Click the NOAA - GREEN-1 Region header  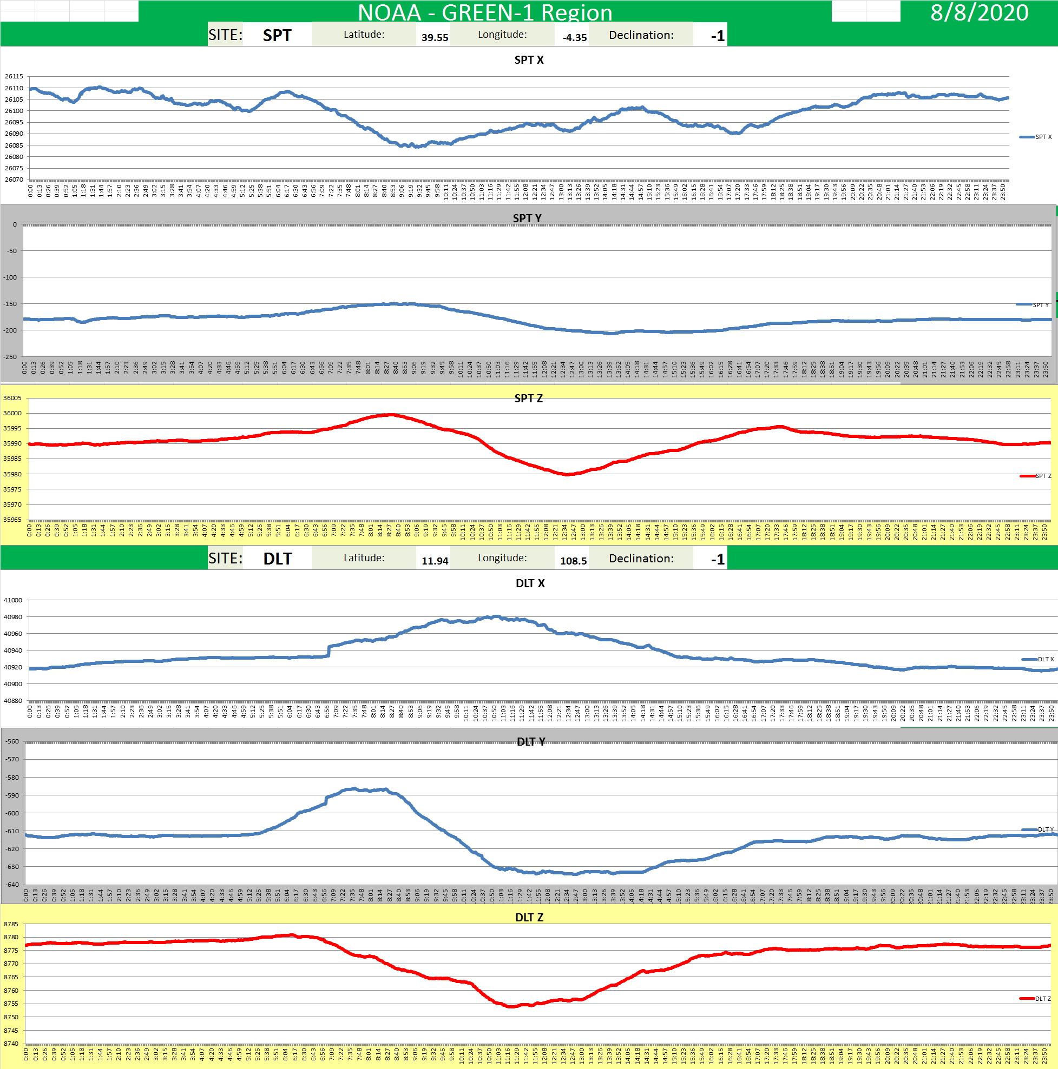coord(484,12)
